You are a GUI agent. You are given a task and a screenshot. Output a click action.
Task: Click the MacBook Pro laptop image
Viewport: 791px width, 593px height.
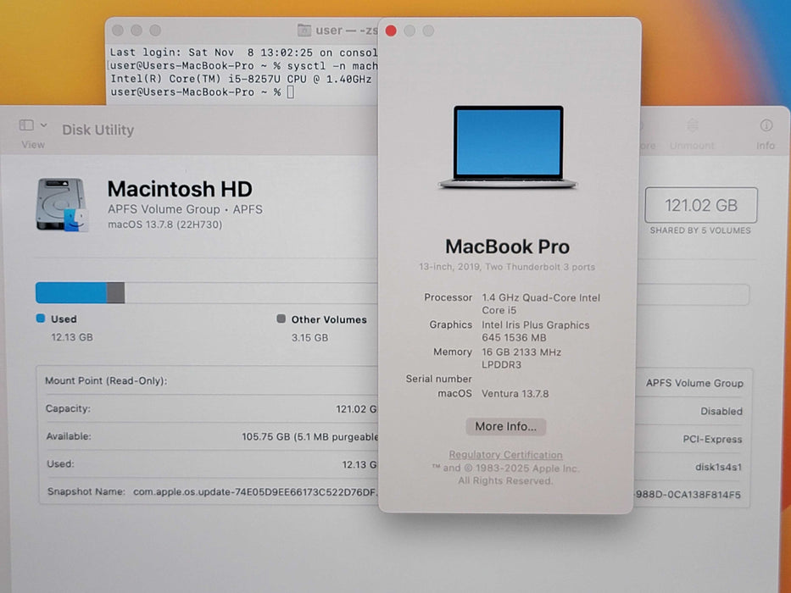pos(508,147)
